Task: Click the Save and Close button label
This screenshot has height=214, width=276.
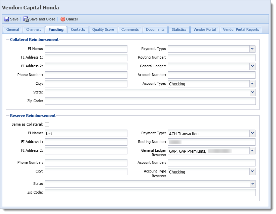Action: (x=42, y=19)
